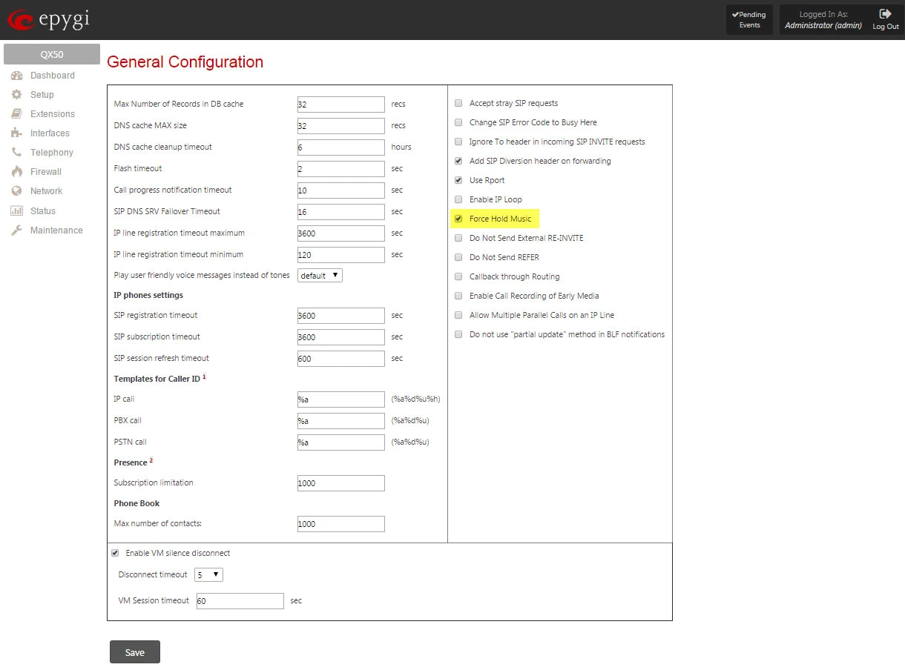Click the Flash timeout input field
Image resolution: width=905 pixels, height=670 pixels.
(340, 169)
